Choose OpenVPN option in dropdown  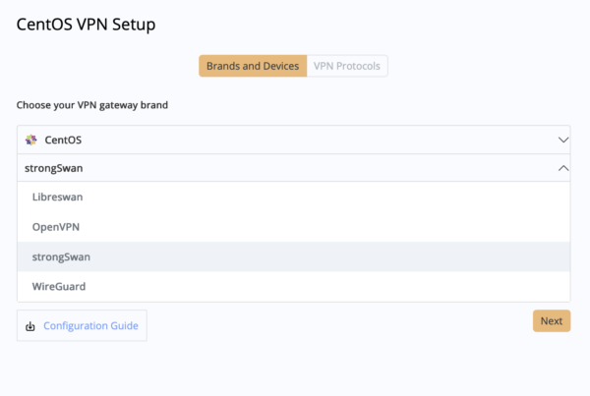pyautogui.click(x=293, y=227)
